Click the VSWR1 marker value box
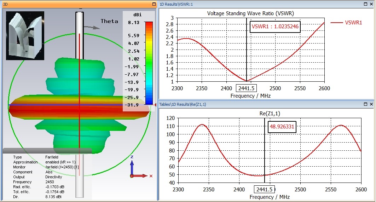 [275, 26]
